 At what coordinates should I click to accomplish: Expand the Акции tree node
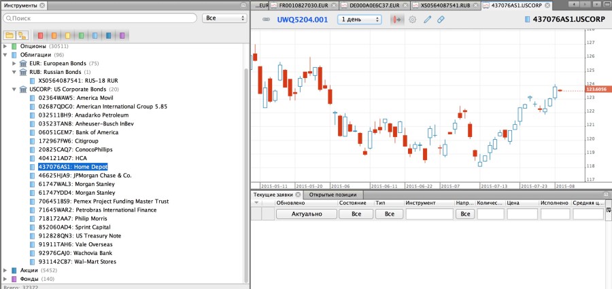pyautogui.click(x=5, y=269)
